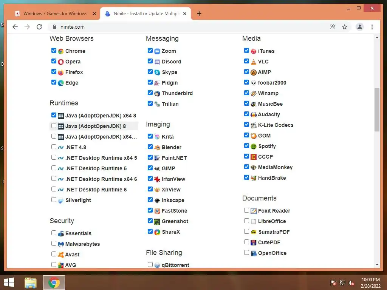Open the Chrome profile avatar
The width and height of the screenshot is (387, 290).
point(360,27)
